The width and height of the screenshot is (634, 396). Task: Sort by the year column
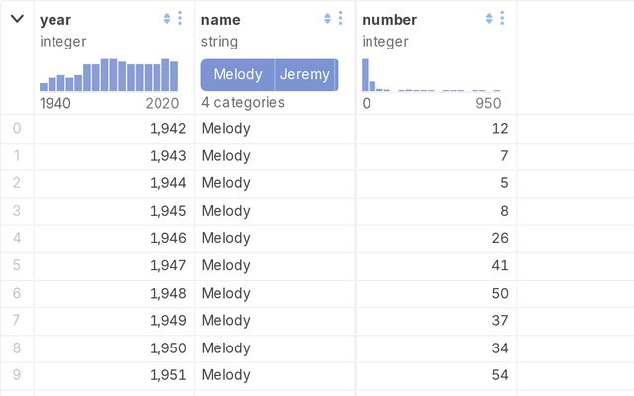166,19
